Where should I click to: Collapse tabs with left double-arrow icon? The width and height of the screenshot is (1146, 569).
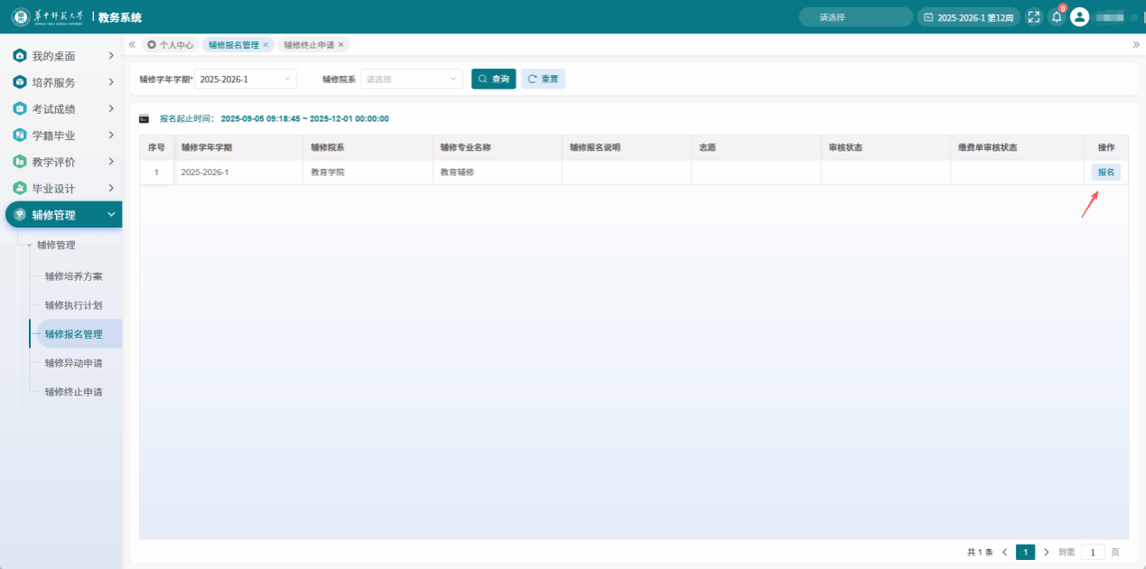click(x=132, y=44)
